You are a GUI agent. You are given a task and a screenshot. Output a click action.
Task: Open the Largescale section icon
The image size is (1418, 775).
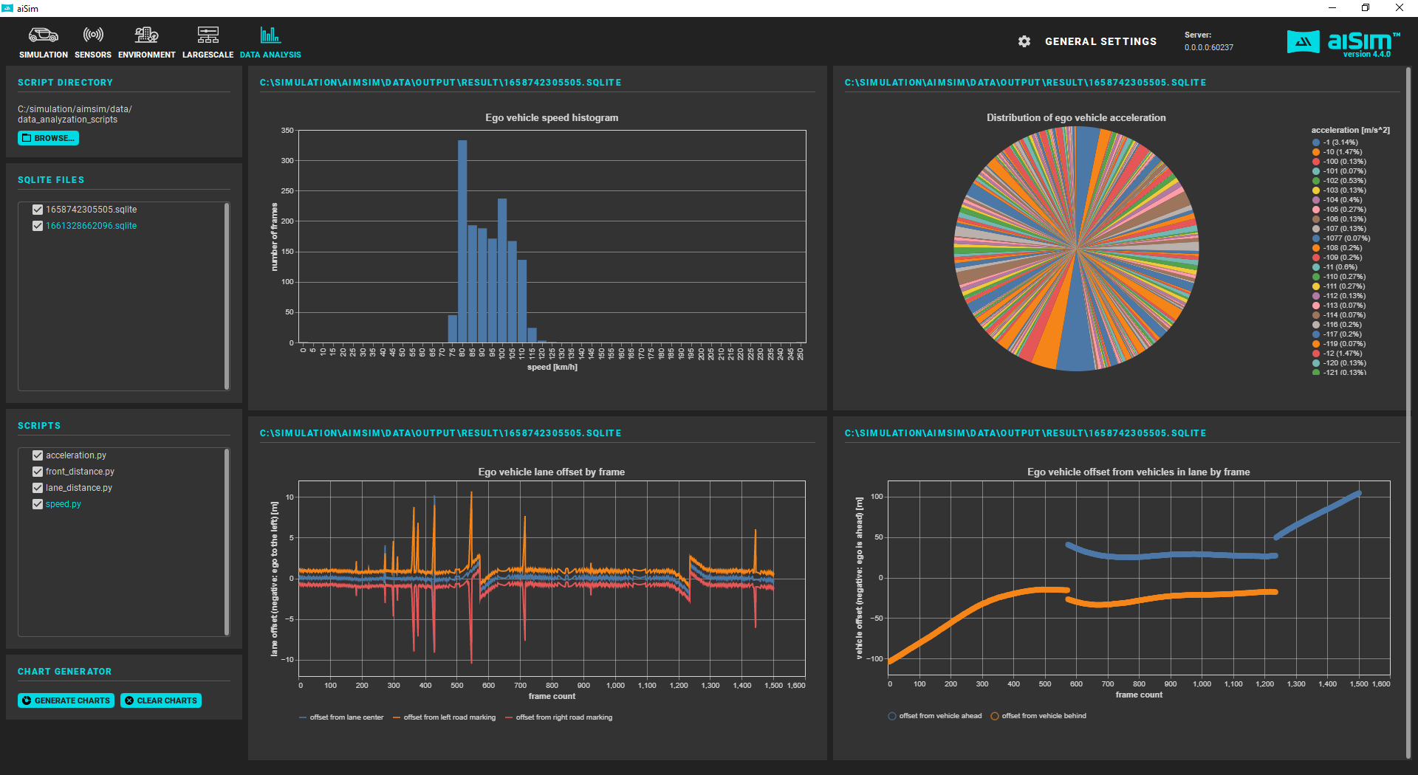pos(208,35)
